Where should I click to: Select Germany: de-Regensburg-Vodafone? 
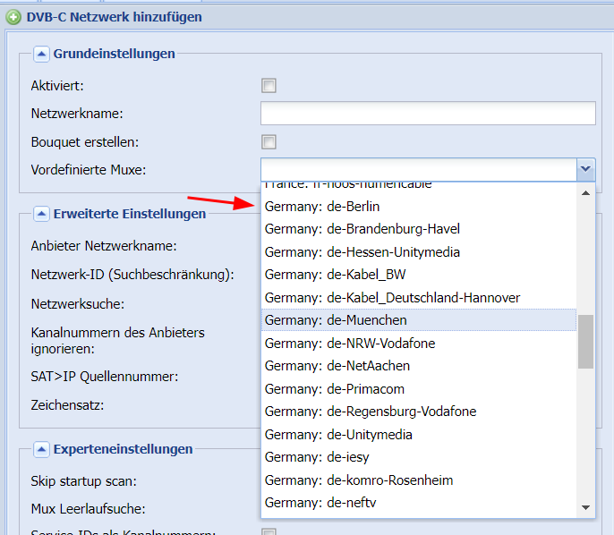tap(419, 412)
